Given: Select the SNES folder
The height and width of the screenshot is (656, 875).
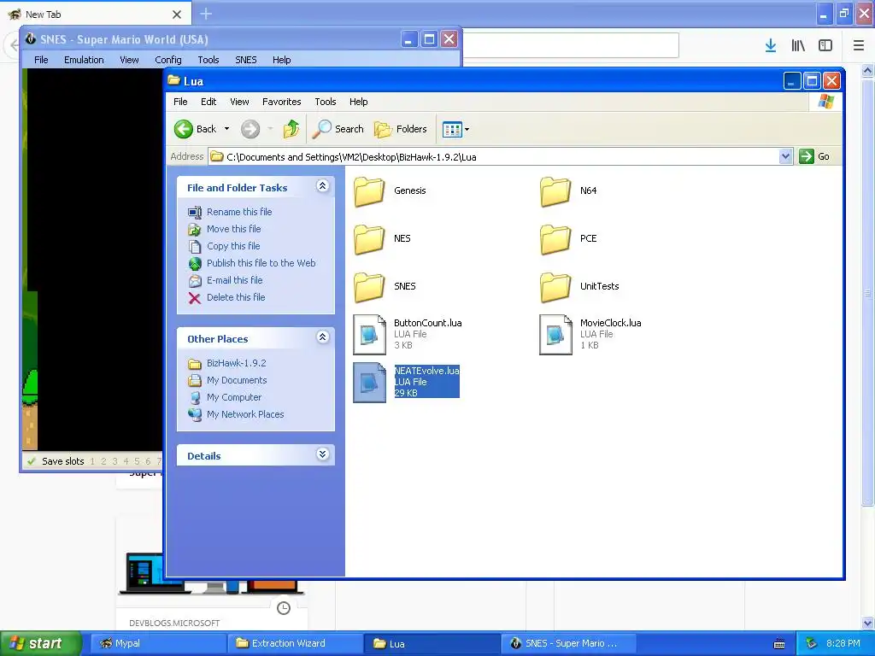Looking at the screenshot, I should tap(385, 287).
